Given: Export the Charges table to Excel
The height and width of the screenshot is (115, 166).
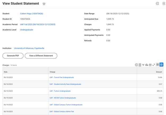Looking at the screenshot, I should click(x=136, y=65).
